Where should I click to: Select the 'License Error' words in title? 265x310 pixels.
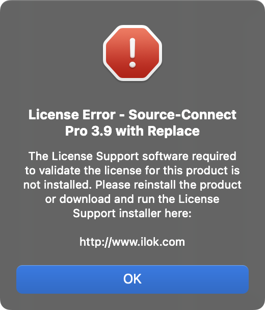tap(72, 115)
